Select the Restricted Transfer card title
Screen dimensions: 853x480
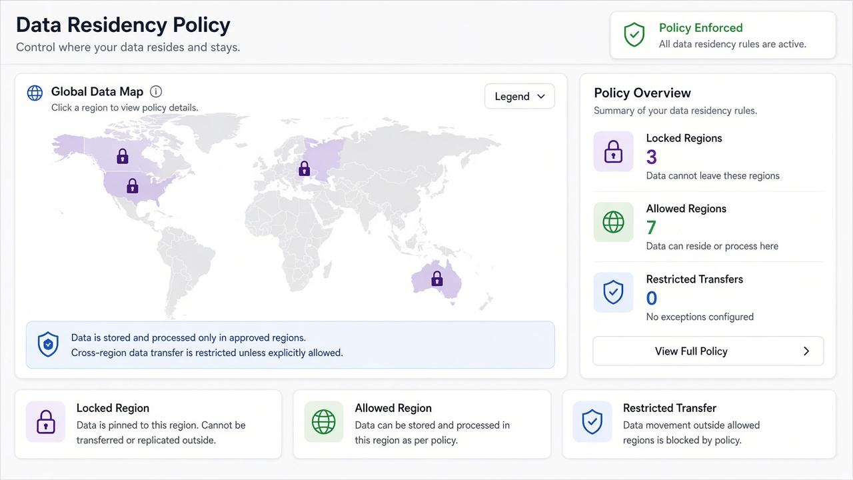point(670,408)
